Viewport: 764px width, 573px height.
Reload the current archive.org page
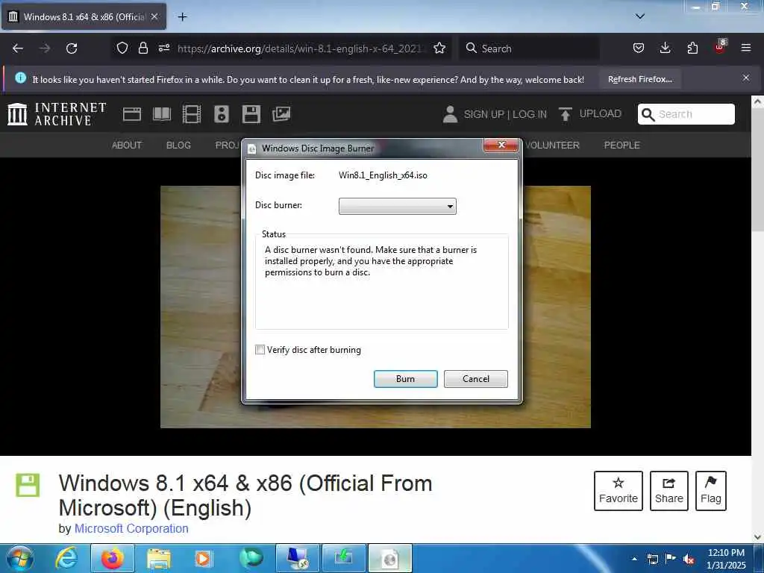pyautogui.click(x=72, y=48)
